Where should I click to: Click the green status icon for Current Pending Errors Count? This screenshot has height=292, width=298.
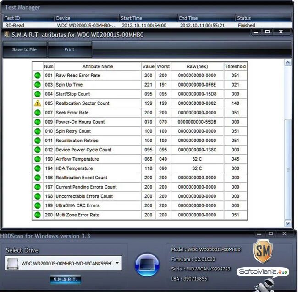click(38, 187)
